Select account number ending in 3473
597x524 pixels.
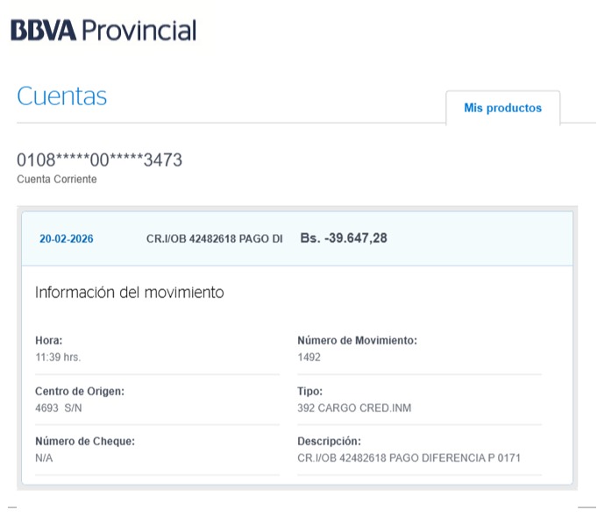100,160
